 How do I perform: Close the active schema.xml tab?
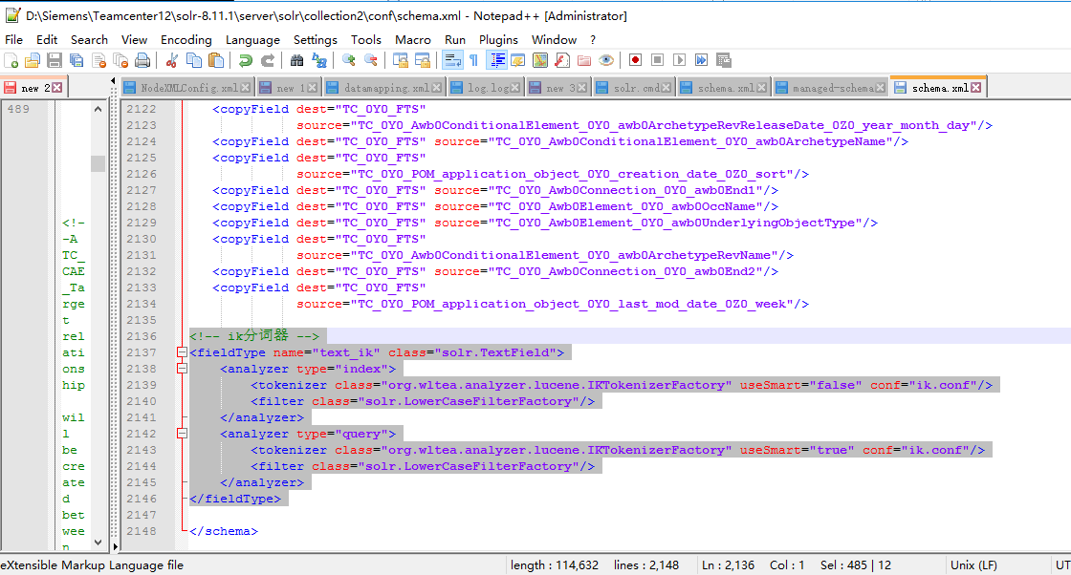[976, 87]
